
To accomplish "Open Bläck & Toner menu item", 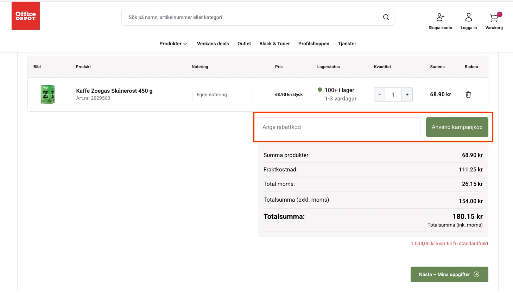I will 274,44.
